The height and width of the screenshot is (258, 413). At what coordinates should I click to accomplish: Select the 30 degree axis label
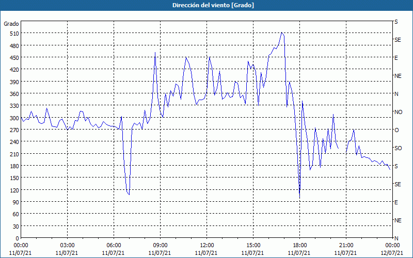coord(15,227)
